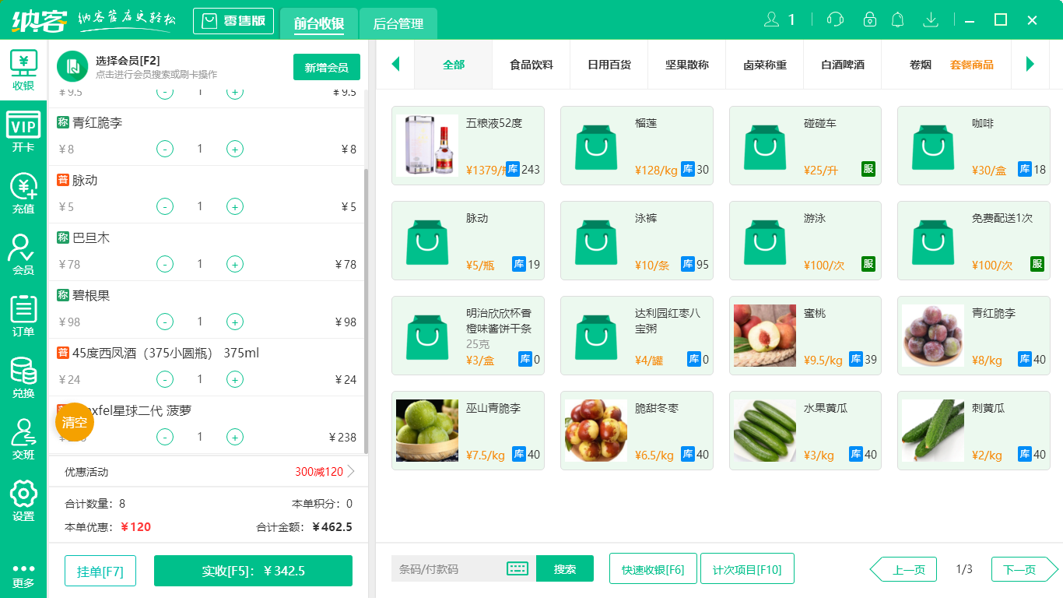The width and height of the screenshot is (1063, 598).
Task: Open the orders (订单) sidebar icon
Action: coord(23,316)
